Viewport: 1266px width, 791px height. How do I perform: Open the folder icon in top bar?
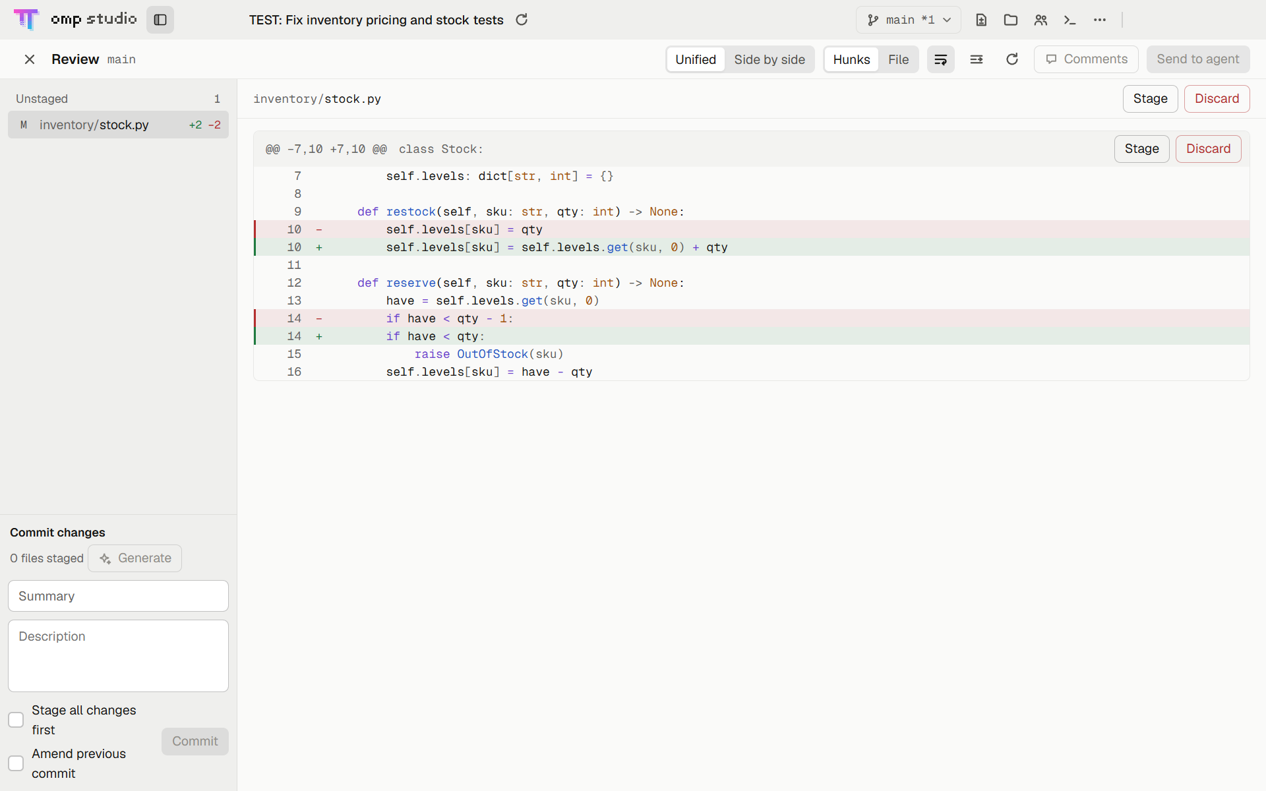[x=1011, y=20]
